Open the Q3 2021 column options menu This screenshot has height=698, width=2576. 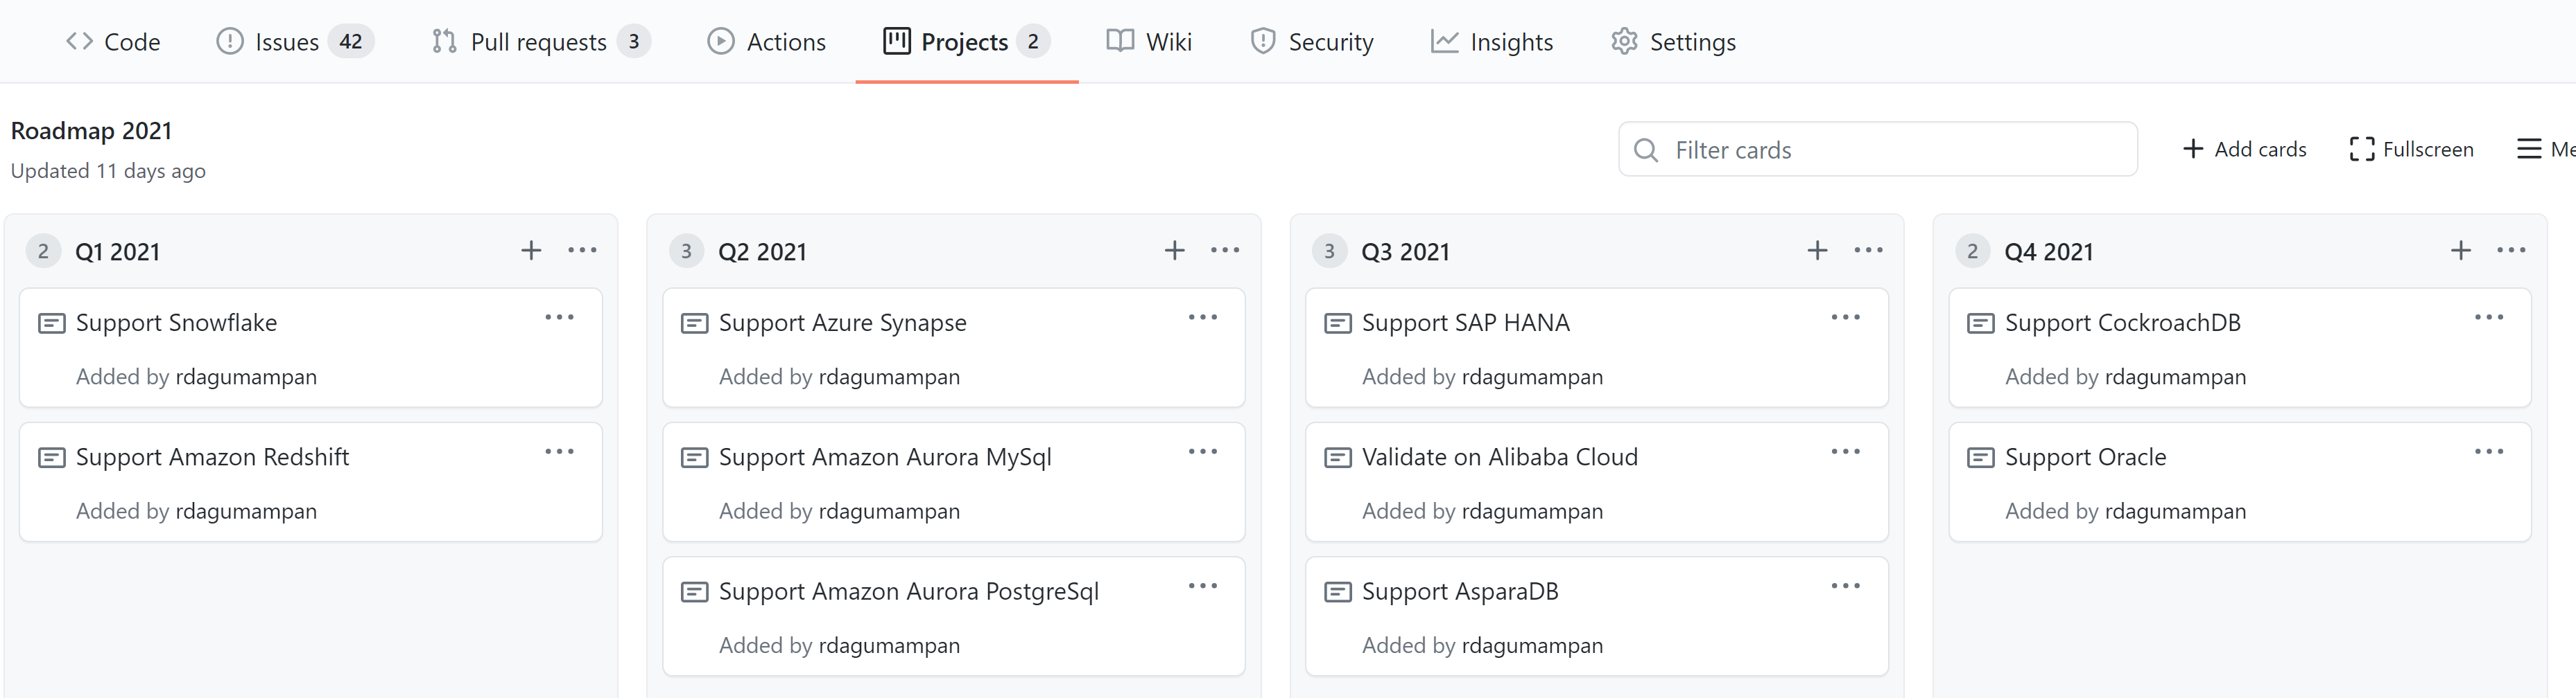pos(1868,251)
